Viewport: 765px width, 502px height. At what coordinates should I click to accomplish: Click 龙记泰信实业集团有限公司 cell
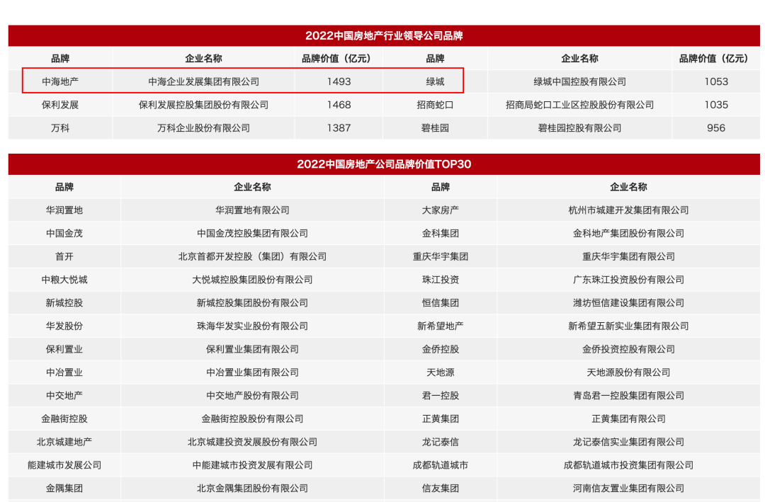coord(628,442)
